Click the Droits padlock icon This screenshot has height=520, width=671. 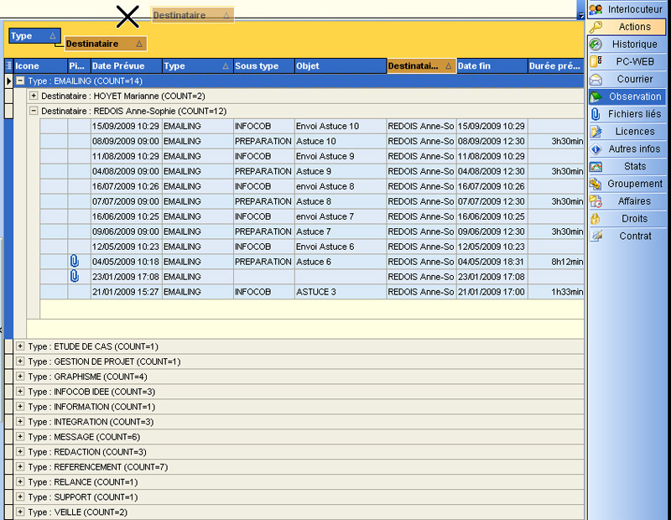[596, 219]
